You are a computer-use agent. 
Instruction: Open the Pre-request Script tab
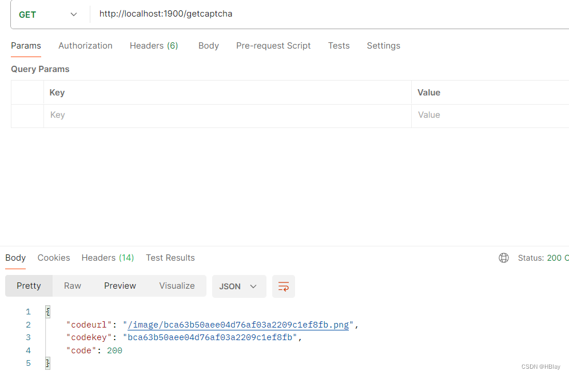pos(273,46)
